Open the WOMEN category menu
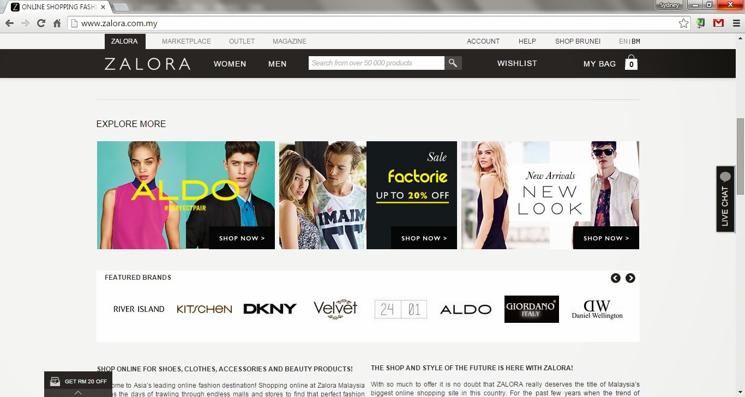Image resolution: width=745 pixels, height=397 pixels. coord(230,64)
